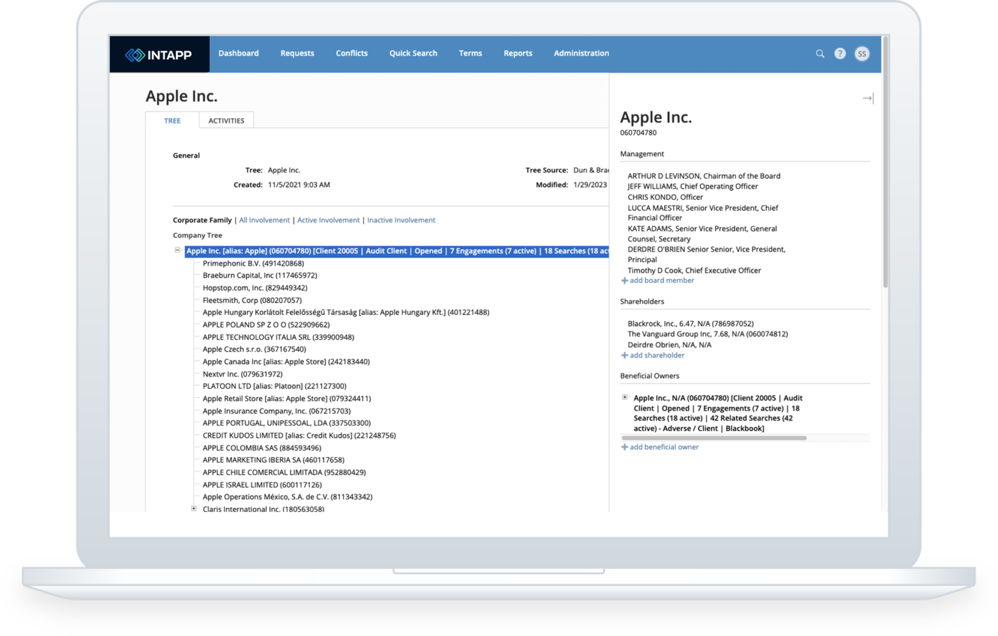Click the help question mark icon
Viewport: 998px width, 636px height.
click(840, 53)
